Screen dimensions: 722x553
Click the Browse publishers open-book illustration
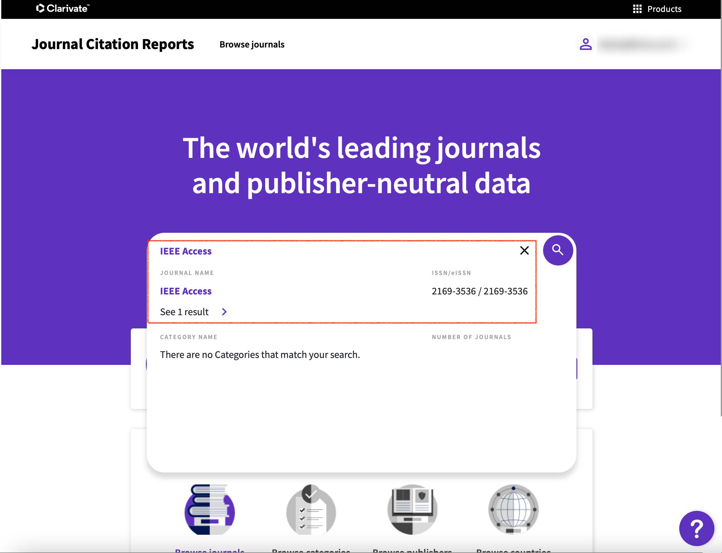point(412,509)
